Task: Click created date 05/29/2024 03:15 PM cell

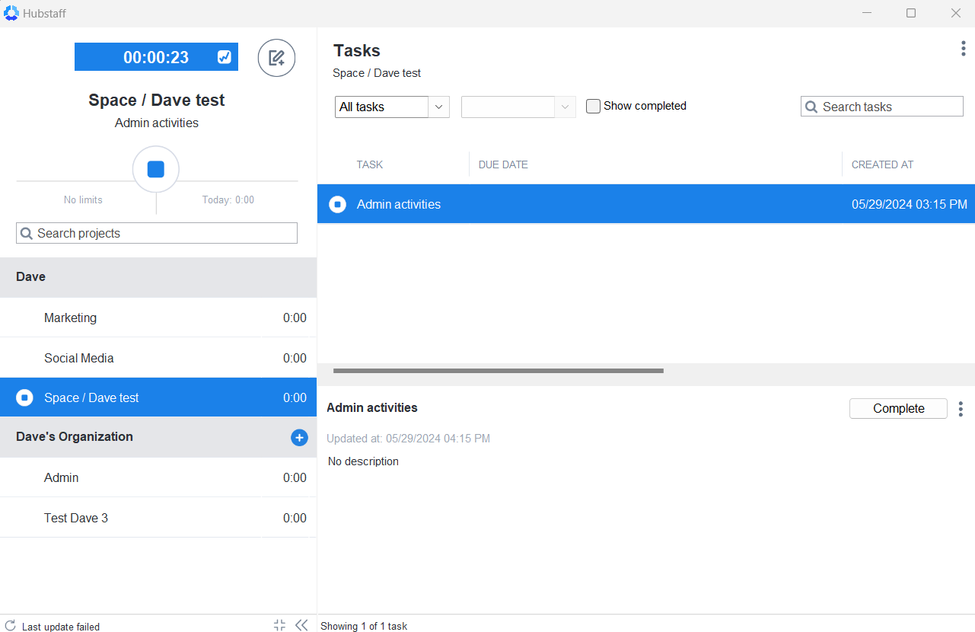Action: point(910,204)
